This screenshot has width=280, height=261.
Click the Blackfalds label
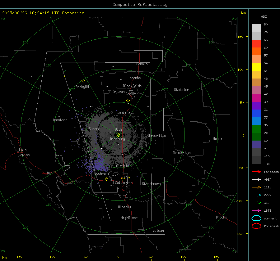pyautogui.click(x=132, y=86)
